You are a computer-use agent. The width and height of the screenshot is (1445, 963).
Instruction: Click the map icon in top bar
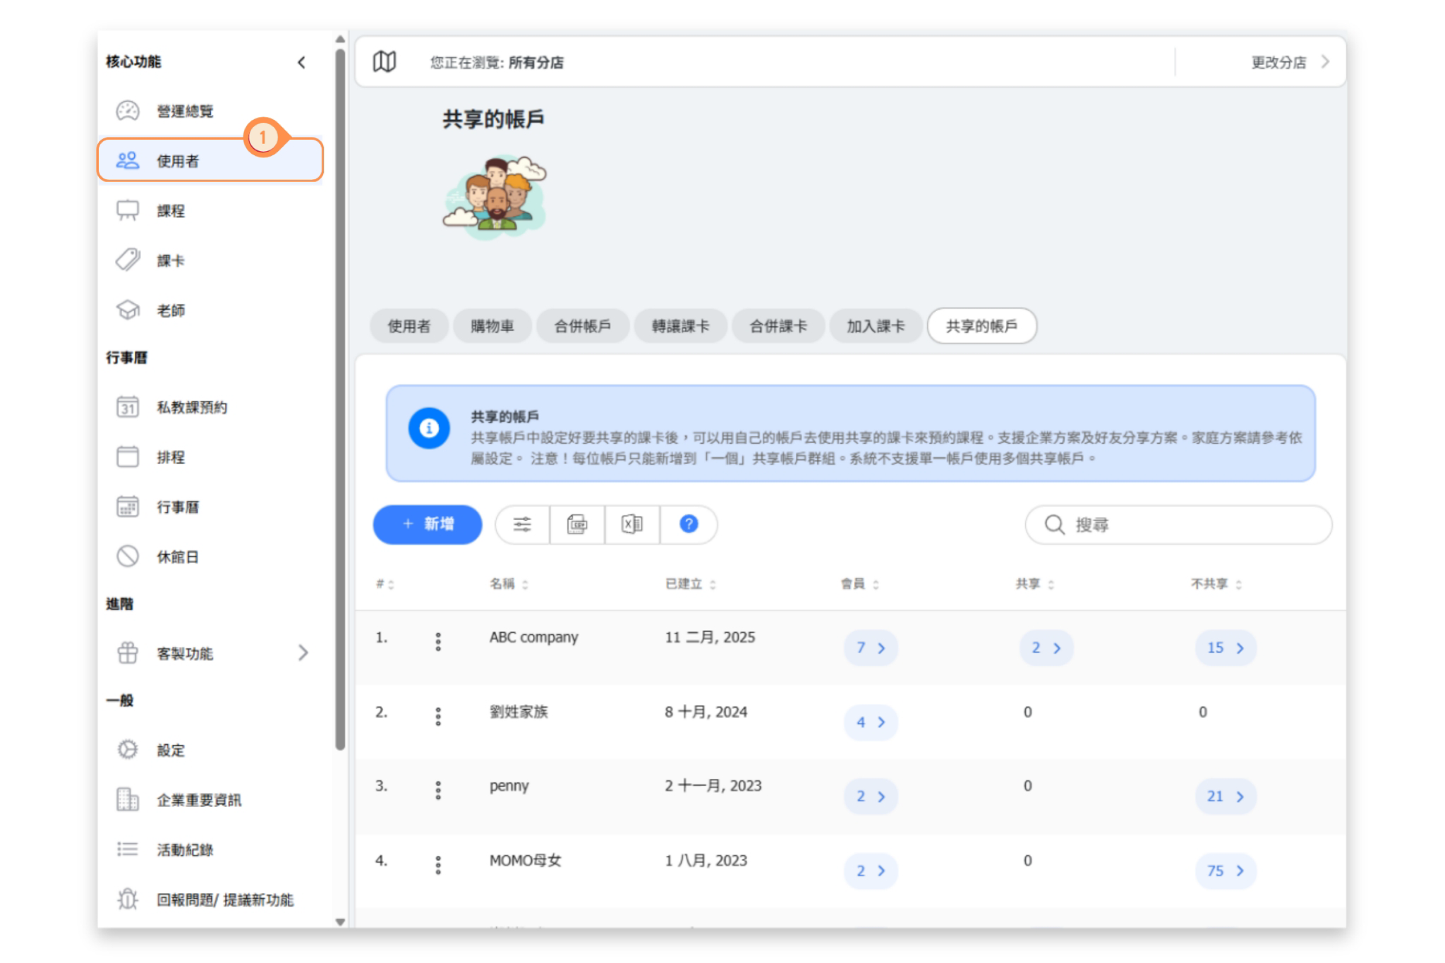385,62
